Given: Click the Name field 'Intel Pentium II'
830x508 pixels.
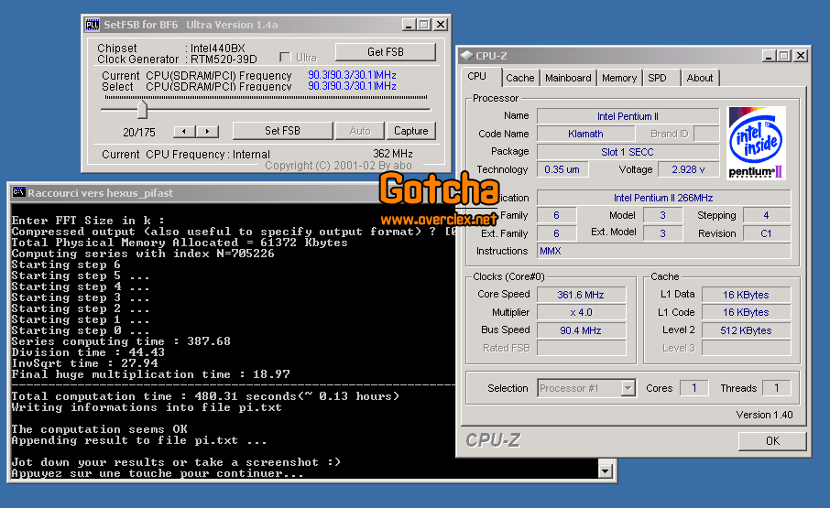Looking at the screenshot, I should coord(628,116).
